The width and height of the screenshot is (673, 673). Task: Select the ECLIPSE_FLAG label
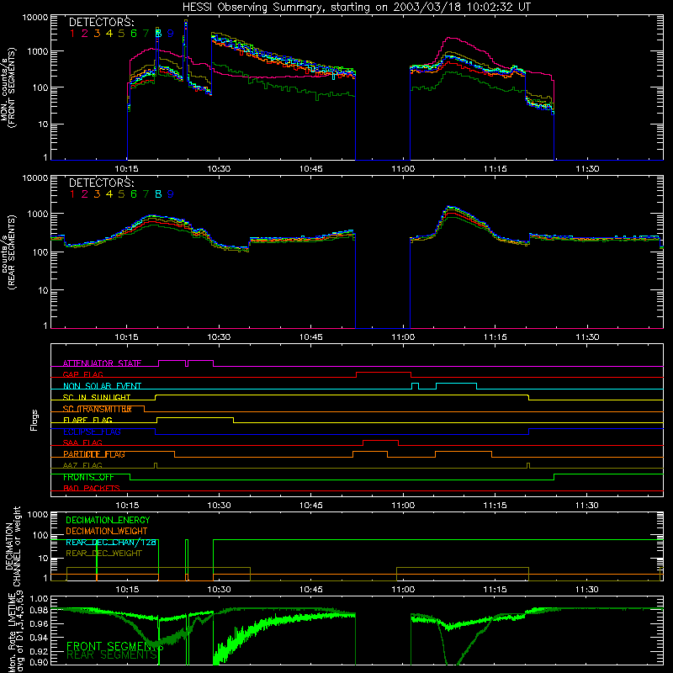click(x=92, y=432)
